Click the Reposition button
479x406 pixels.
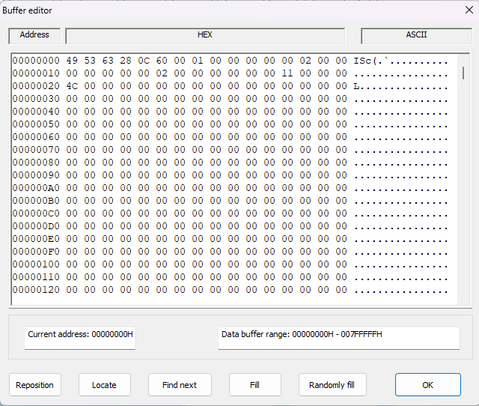pyautogui.click(x=35, y=384)
